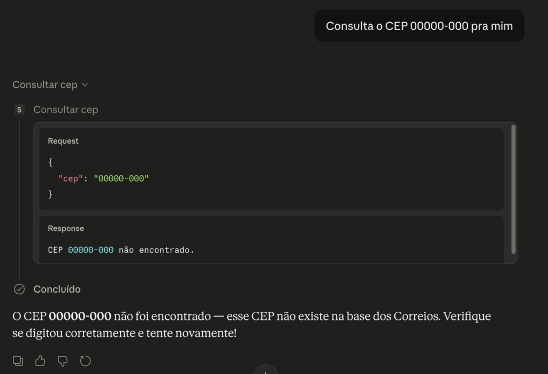The width and height of the screenshot is (548, 374).
Task: Click the Request section label
Action: pyautogui.click(x=63, y=141)
